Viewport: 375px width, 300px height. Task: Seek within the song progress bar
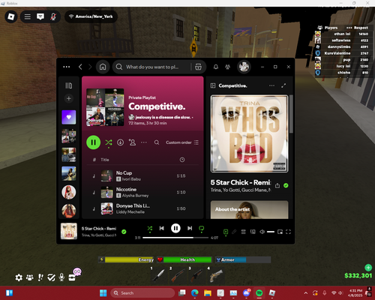point(175,238)
